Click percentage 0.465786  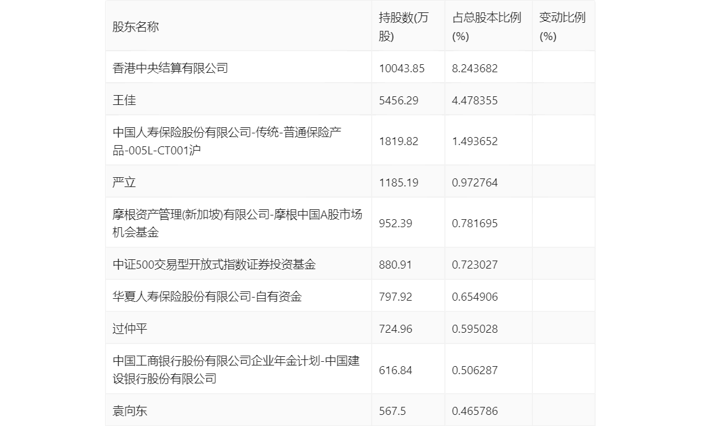pos(474,411)
